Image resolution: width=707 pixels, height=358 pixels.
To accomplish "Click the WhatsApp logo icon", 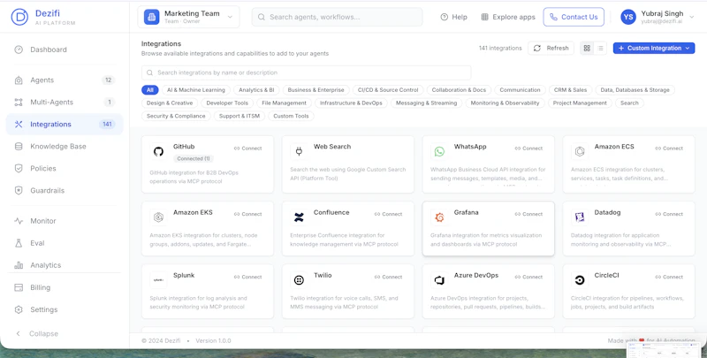I will point(439,151).
